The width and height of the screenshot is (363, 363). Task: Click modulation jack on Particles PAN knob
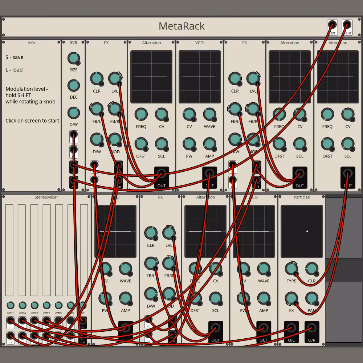pos(317,303)
